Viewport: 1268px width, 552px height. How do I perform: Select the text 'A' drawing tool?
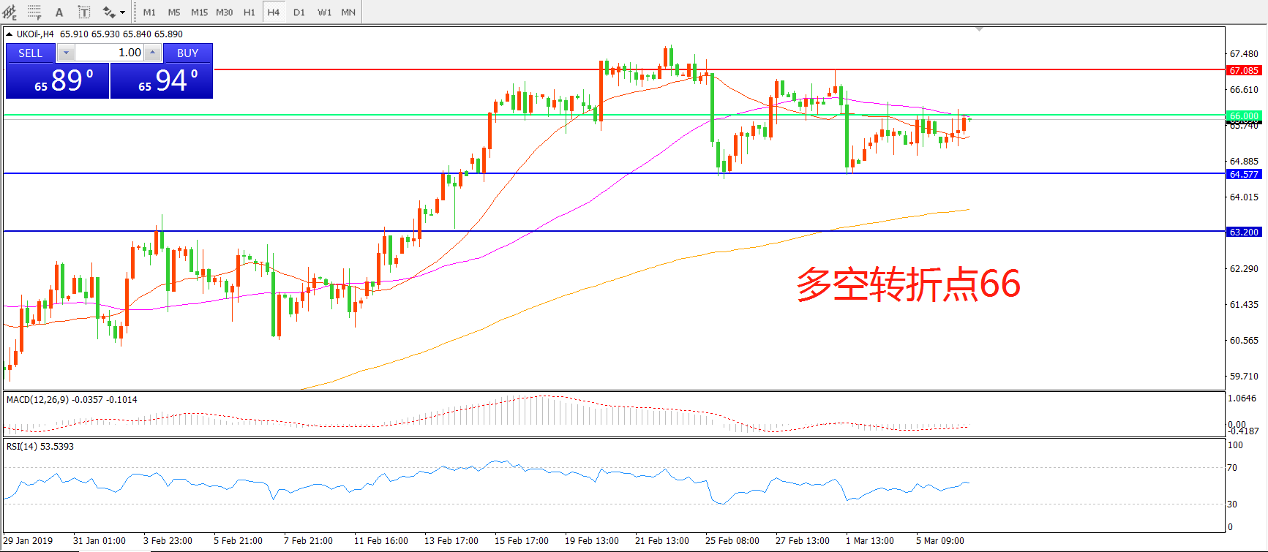(x=59, y=12)
